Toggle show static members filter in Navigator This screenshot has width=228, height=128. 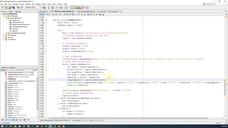tap(10, 120)
